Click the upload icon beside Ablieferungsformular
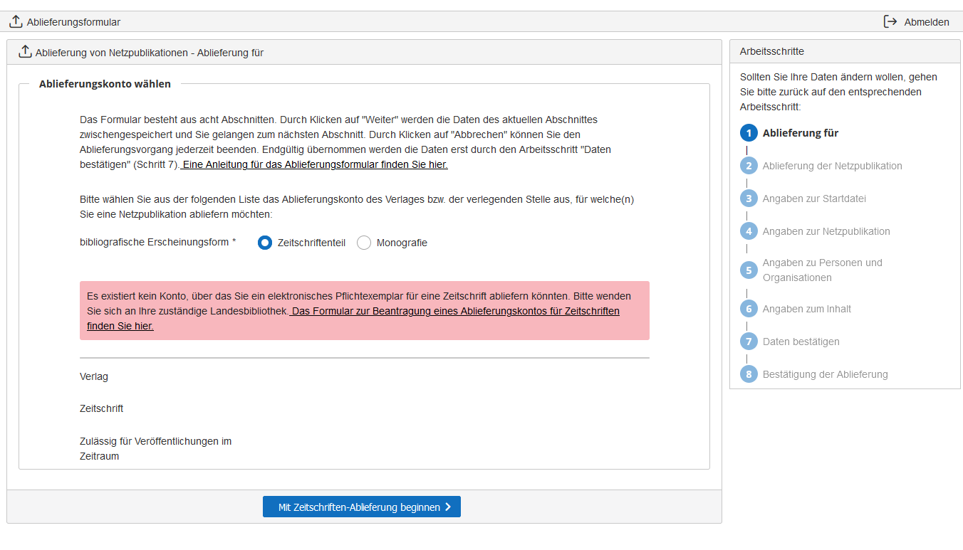The width and height of the screenshot is (963, 550). click(x=16, y=22)
